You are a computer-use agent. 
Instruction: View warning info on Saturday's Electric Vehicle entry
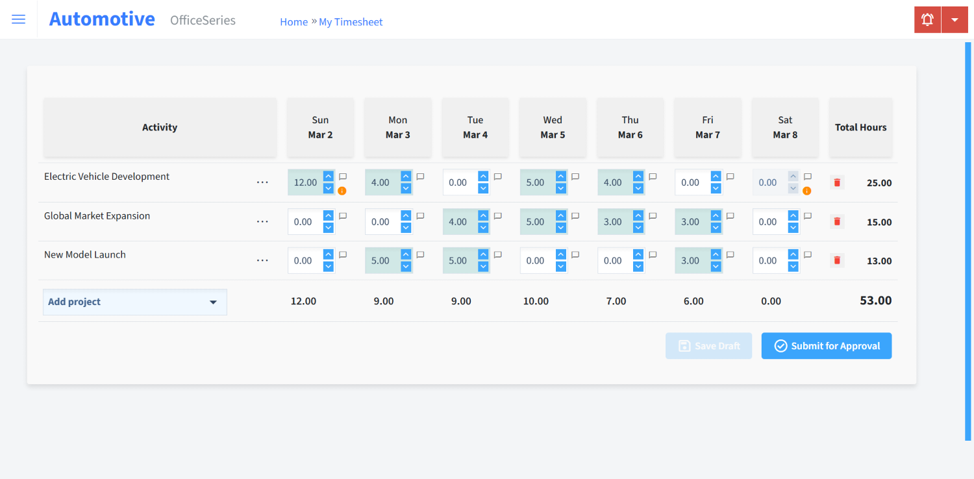807,190
